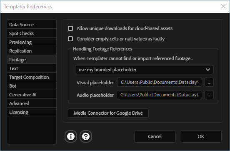Open the Previewing preferences
230x151 pixels.
pos(32,42)
